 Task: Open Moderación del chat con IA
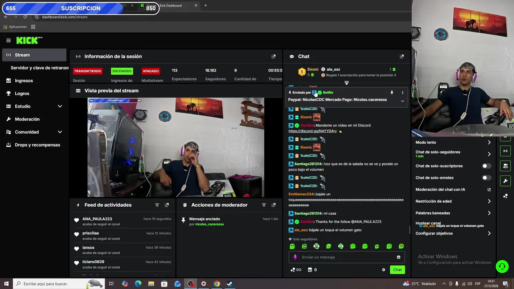tap(453, 189)
